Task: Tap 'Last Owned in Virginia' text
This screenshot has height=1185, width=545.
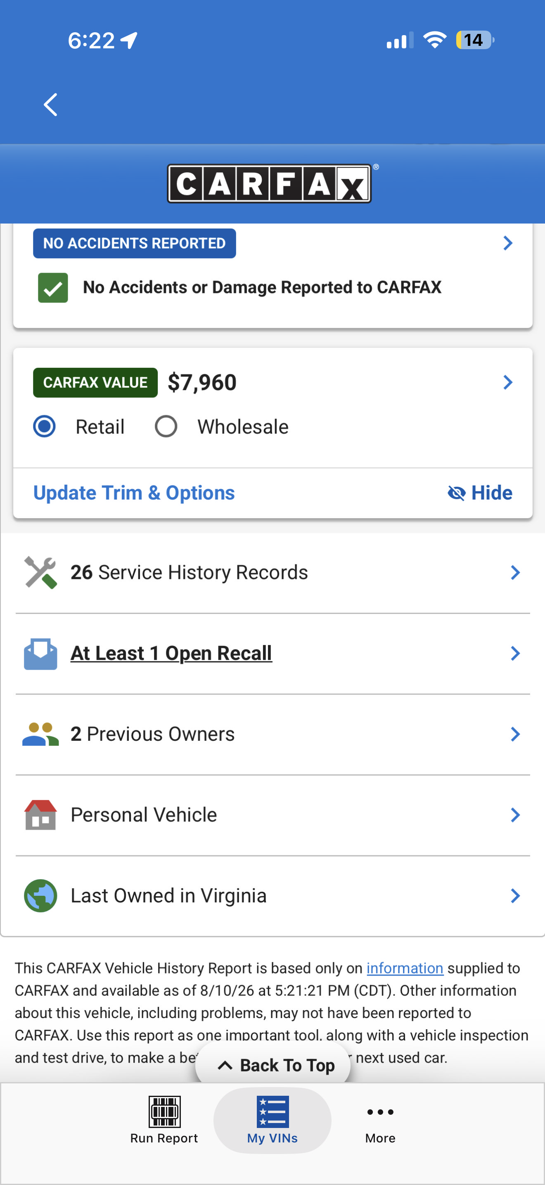Action: coord(168,896)
